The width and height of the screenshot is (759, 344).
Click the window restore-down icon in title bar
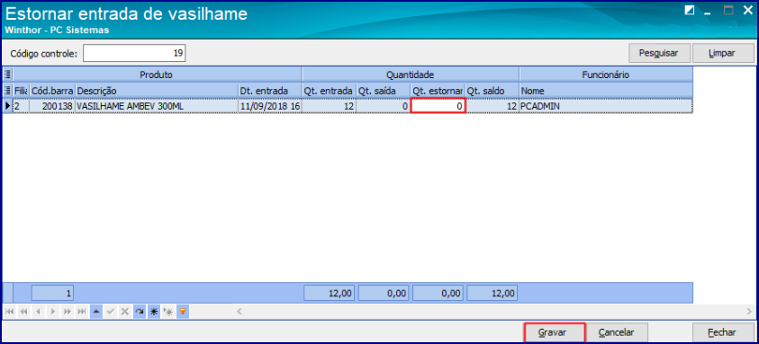click(x=690, y=11)
